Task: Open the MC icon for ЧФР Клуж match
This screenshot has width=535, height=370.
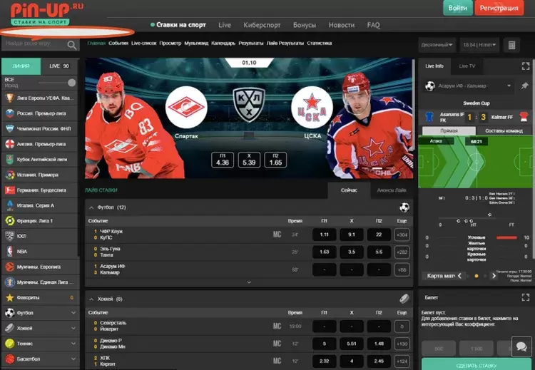Action: (x=277, y=235)
